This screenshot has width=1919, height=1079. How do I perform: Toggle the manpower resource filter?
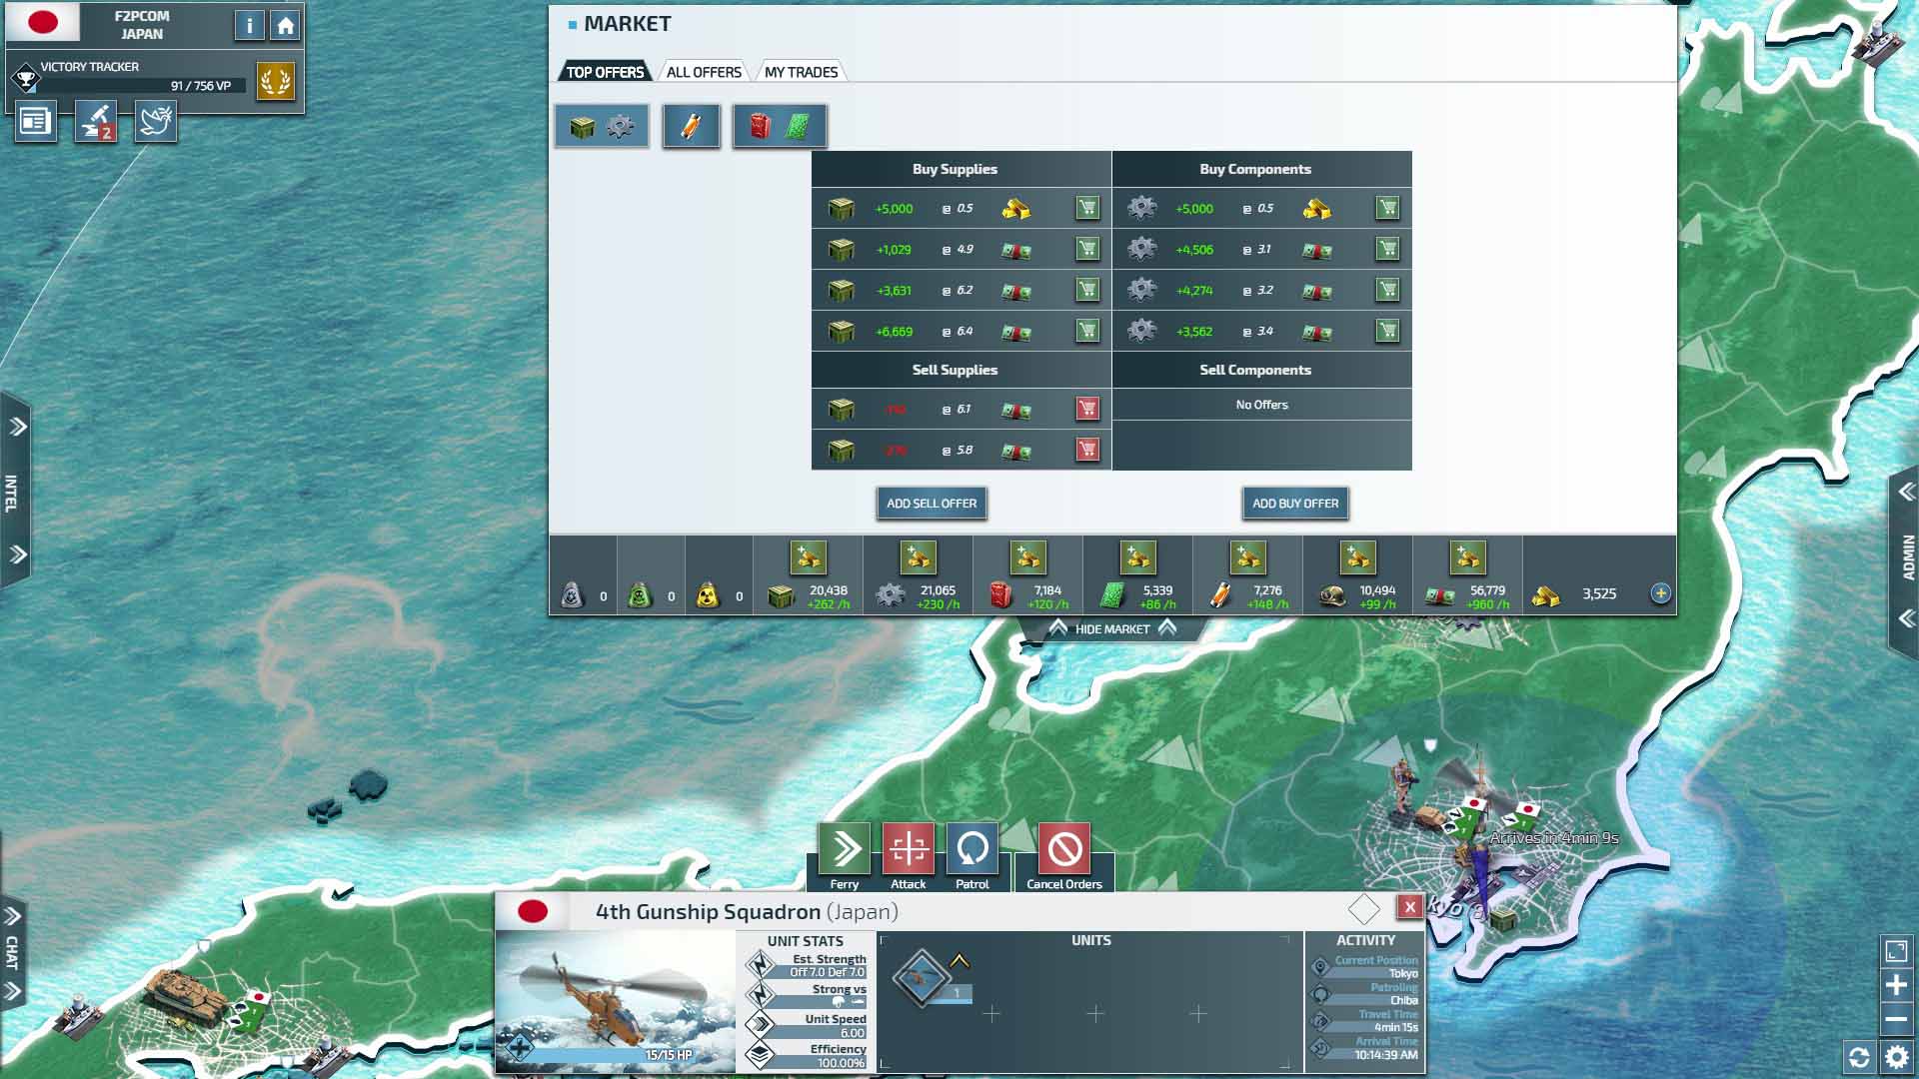[x=691, y=127]
